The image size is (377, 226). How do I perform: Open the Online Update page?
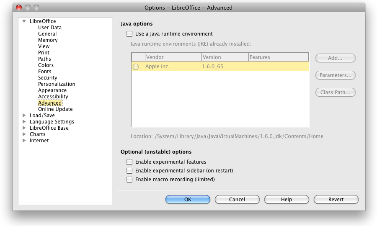pos(55,109)
